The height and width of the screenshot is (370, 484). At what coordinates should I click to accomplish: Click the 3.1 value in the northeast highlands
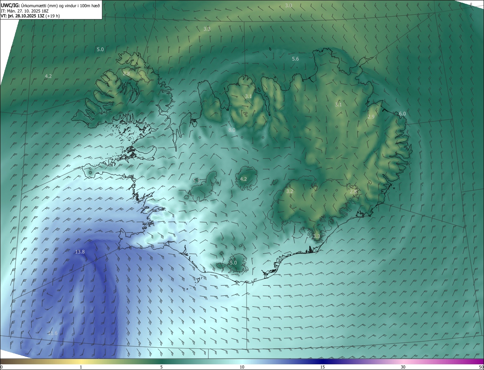pyautogui.click(x=338, y=105)
